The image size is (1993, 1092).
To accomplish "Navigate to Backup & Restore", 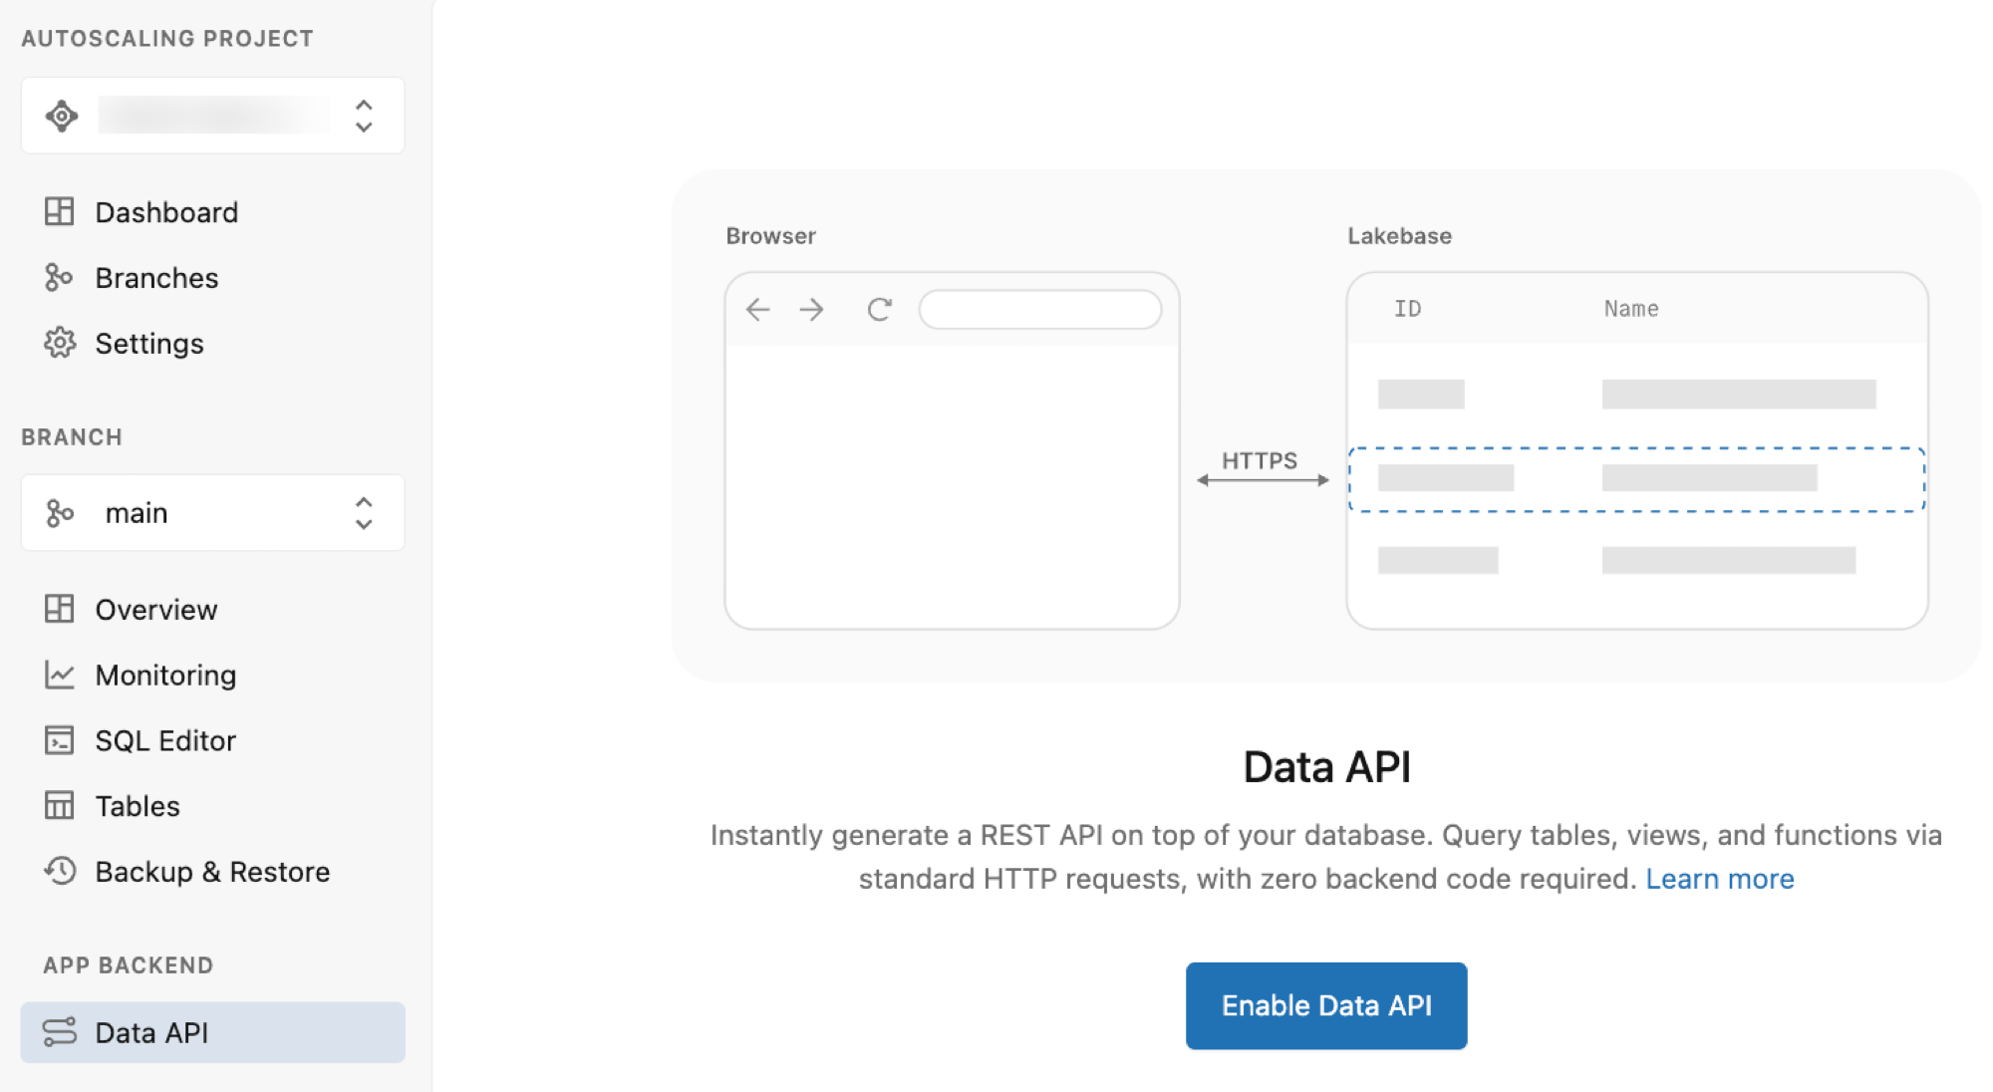I will [x=211, y=872].
